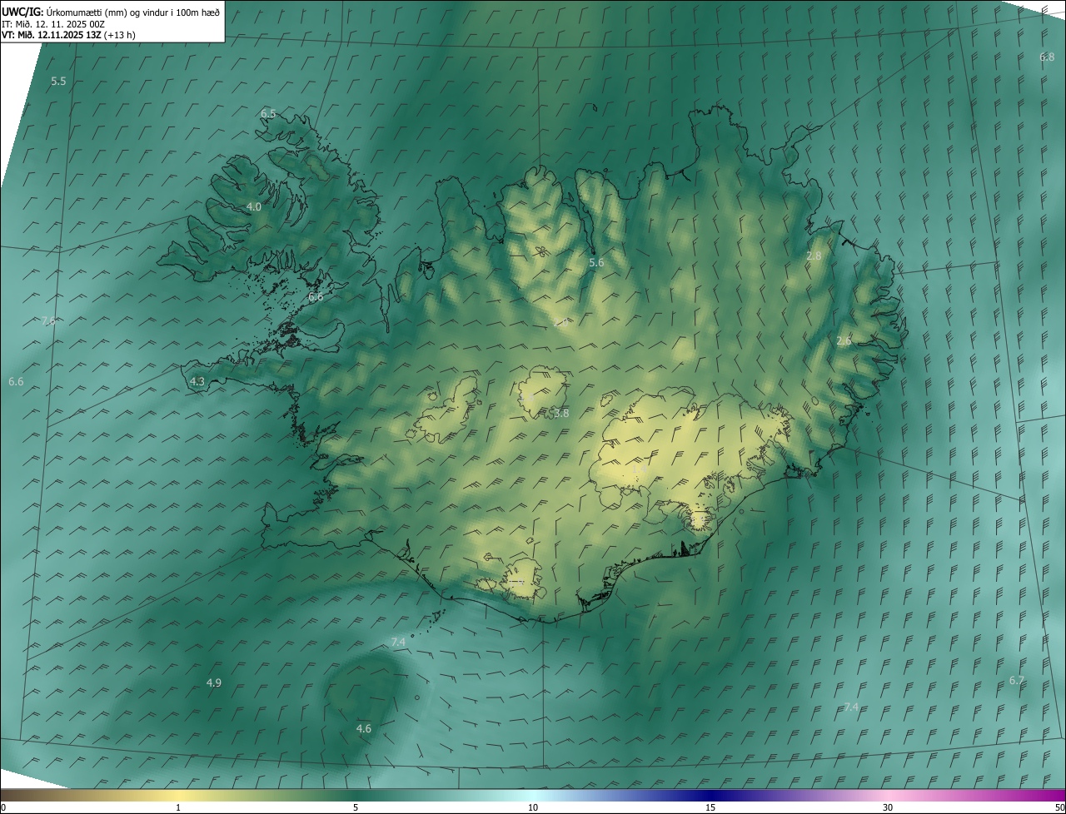1066x814 pixels.
Task: Click the '4.3' value on Snæfellsnes peninsula
Action: (x=197, y=381)
